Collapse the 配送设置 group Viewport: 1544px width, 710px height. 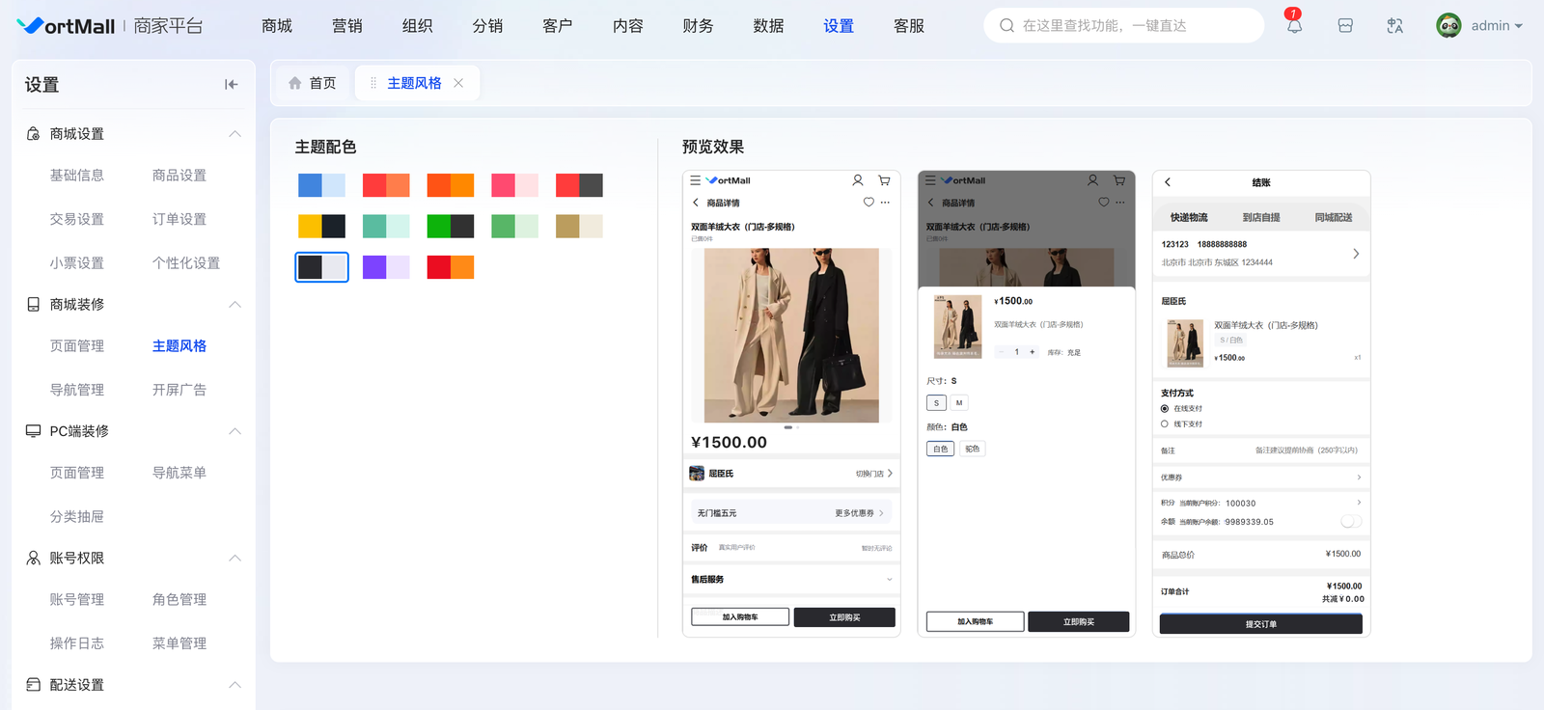click(x=234, y=685)
